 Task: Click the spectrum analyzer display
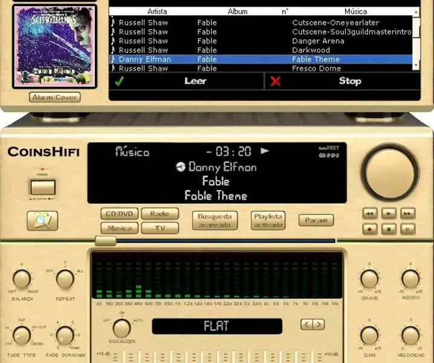click(217, 275)
